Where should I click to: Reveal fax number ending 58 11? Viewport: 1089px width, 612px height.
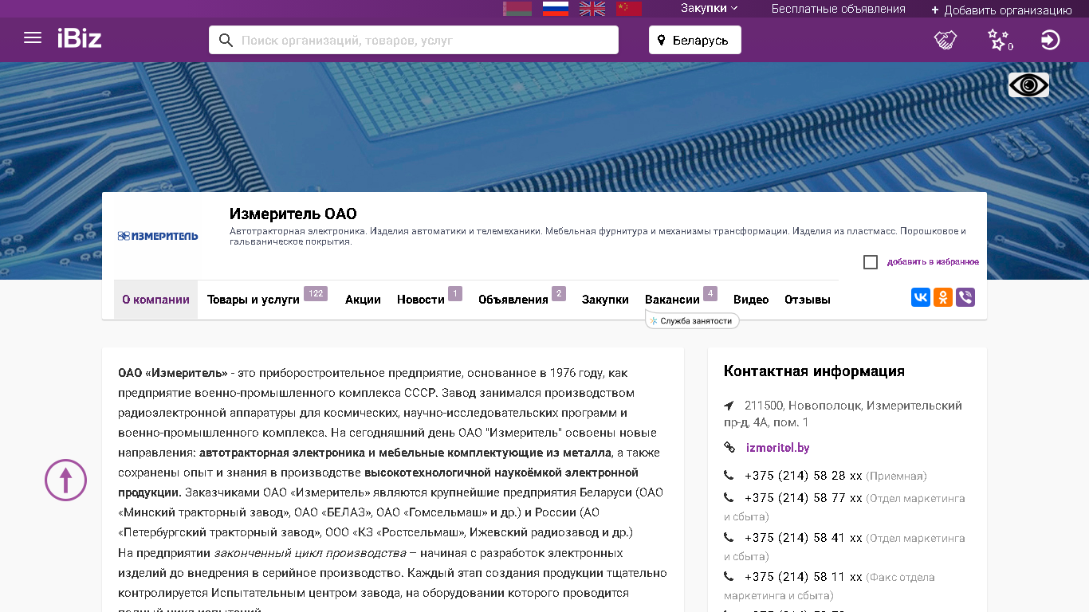coord(804,577)
